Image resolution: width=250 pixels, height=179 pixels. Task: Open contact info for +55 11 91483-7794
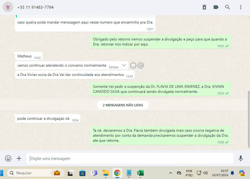(35, 7)
